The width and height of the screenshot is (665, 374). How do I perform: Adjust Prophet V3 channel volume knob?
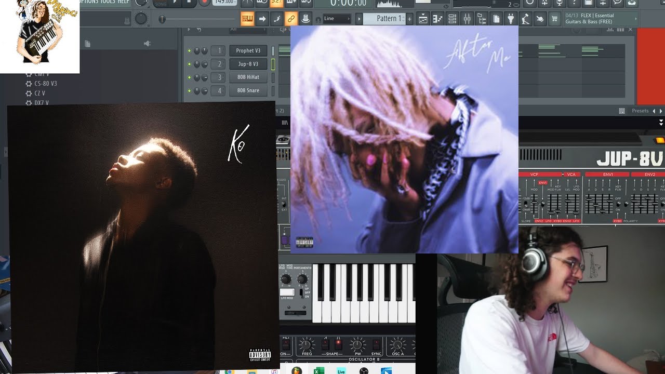click(x=205, y=51)
